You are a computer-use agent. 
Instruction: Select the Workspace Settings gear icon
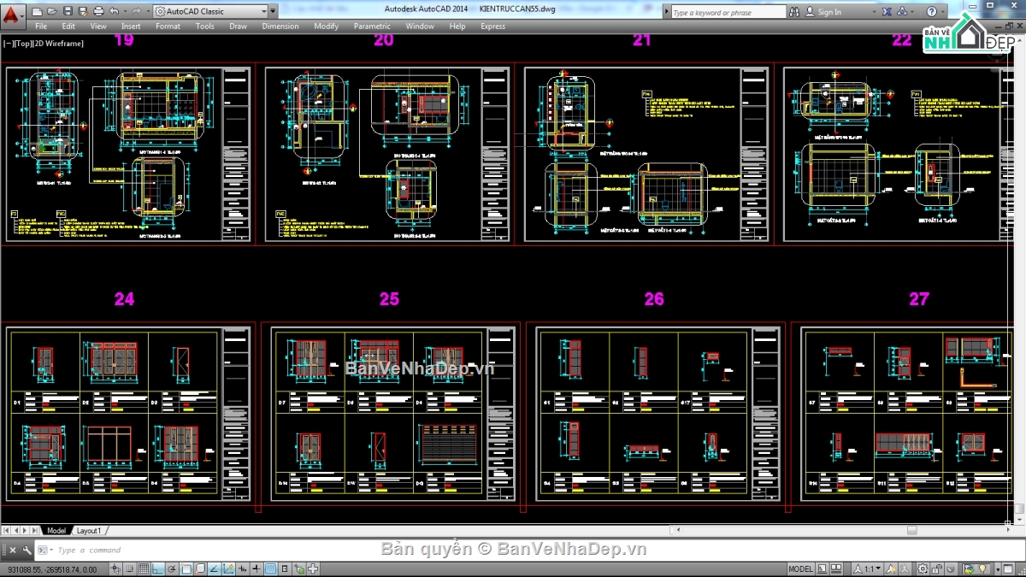point(923,568)
